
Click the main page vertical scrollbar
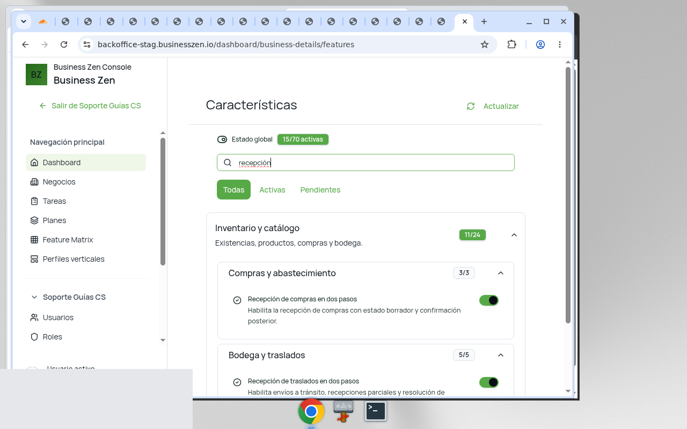click(568, 195)
